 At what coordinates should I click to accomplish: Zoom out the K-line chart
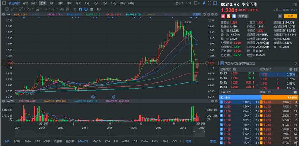(212, 14)
